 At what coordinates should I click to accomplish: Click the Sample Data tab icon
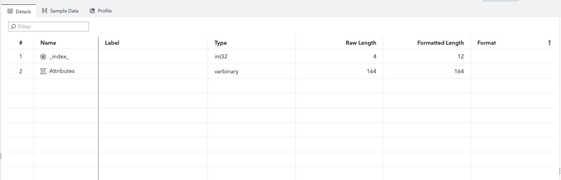[x=45, y=11]
